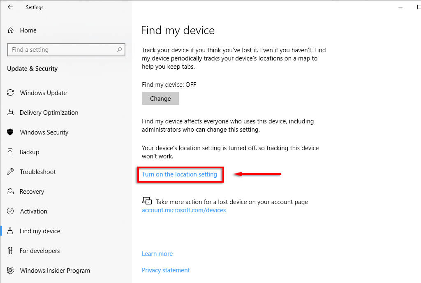
Task: Click the Home icon in sidebar
Action: [11, 30]
